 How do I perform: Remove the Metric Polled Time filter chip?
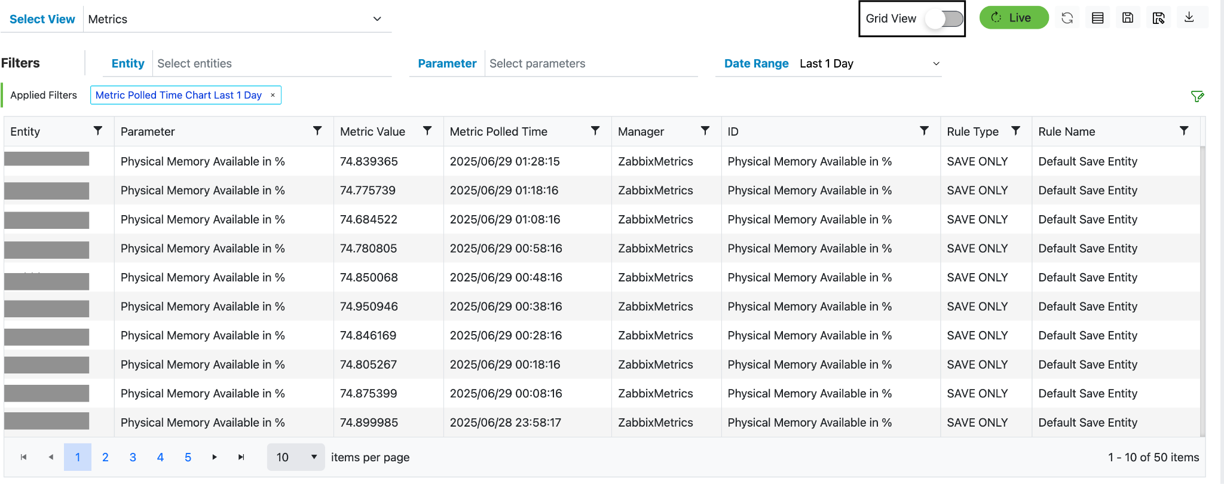273,95
